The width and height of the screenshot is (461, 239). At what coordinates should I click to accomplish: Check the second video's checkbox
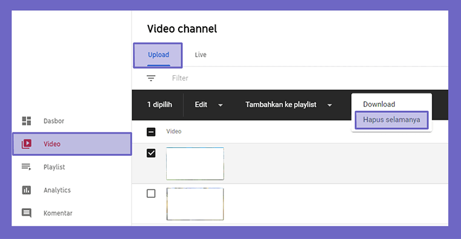coord(151,194)
